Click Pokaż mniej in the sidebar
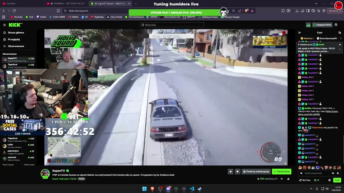 pyautogui.click(x=29, y=165)
